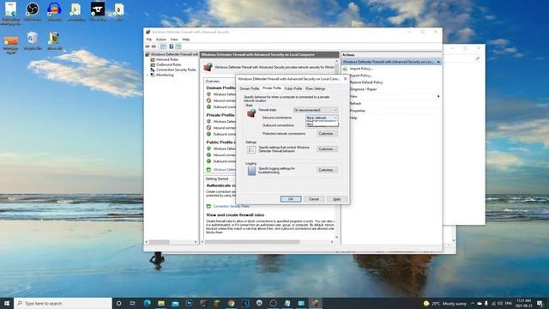Open Connection Security Rules in the tree
The width and height of the screenshot is (549, 309).
pos(176,70)
